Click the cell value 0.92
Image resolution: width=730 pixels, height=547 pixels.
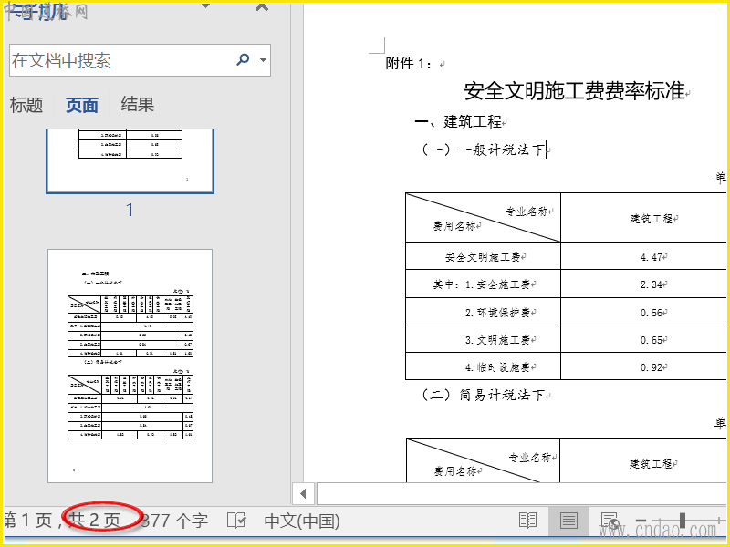pyautogui.click(x=651, y=367)
